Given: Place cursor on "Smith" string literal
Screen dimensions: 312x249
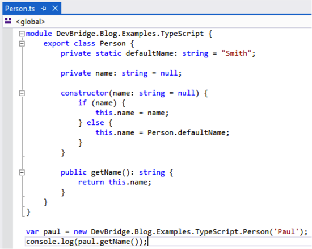Looking at the screenshot, I should pyautogui.click(x=236, y=53).
